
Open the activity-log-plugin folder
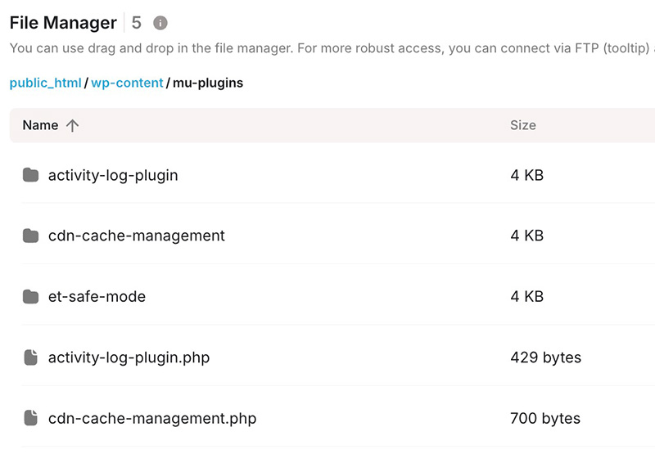pos(113,175)
